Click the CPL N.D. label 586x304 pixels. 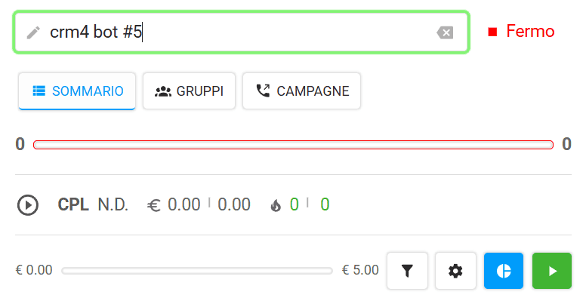click(x=93, y=204)
